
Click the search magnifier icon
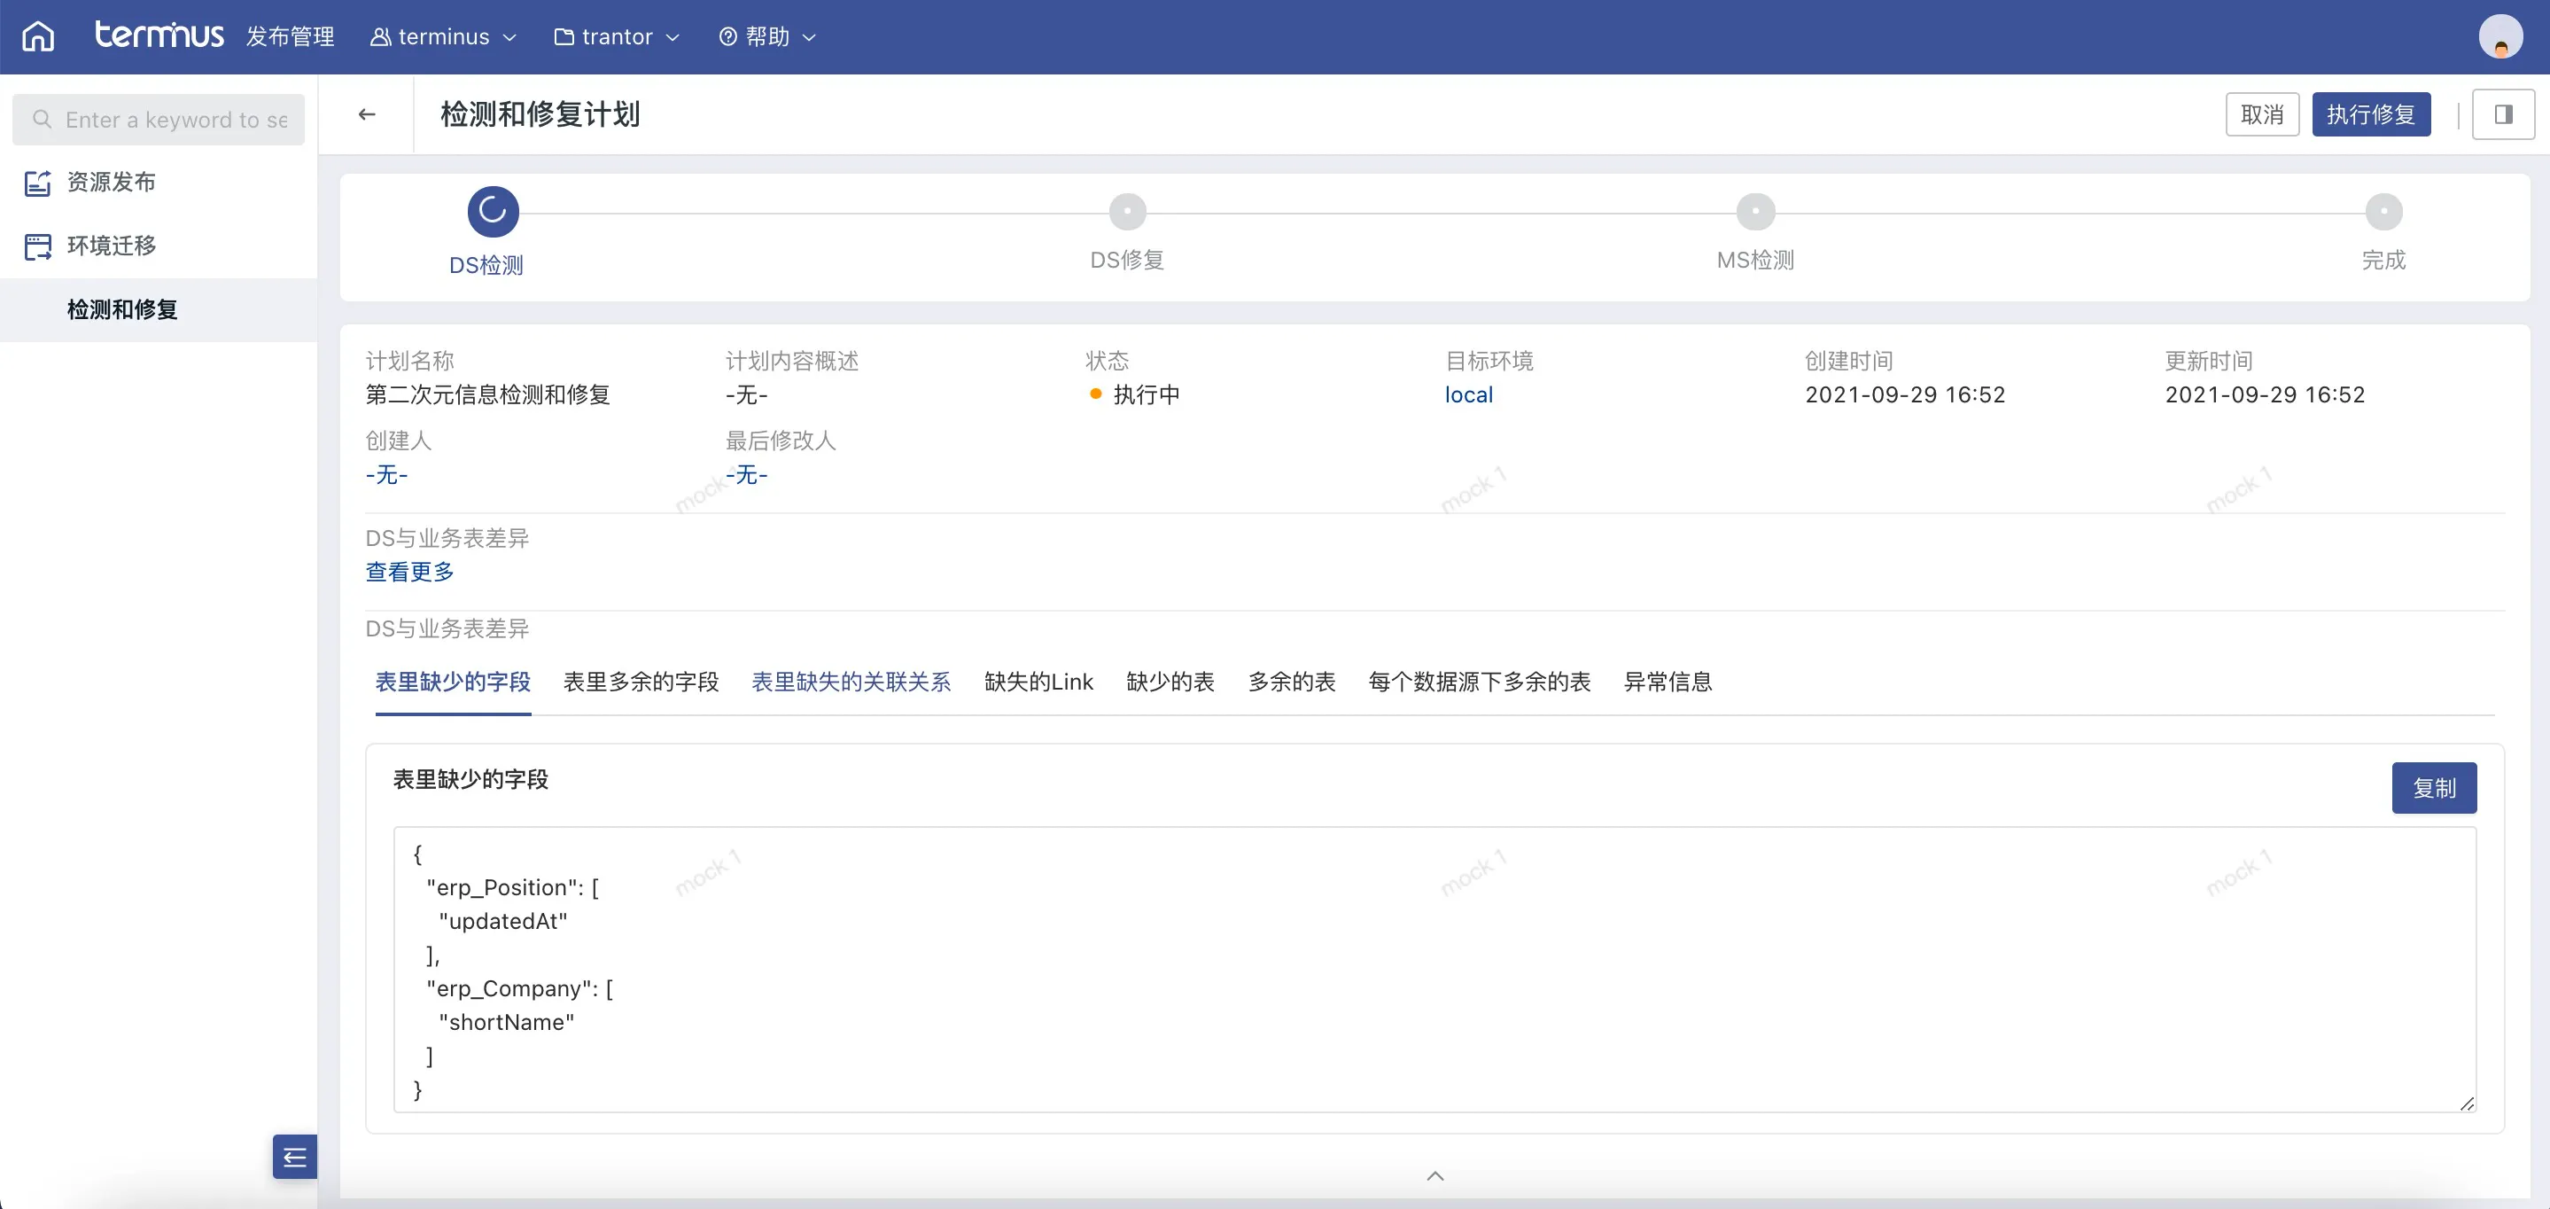tap(42, 120)
